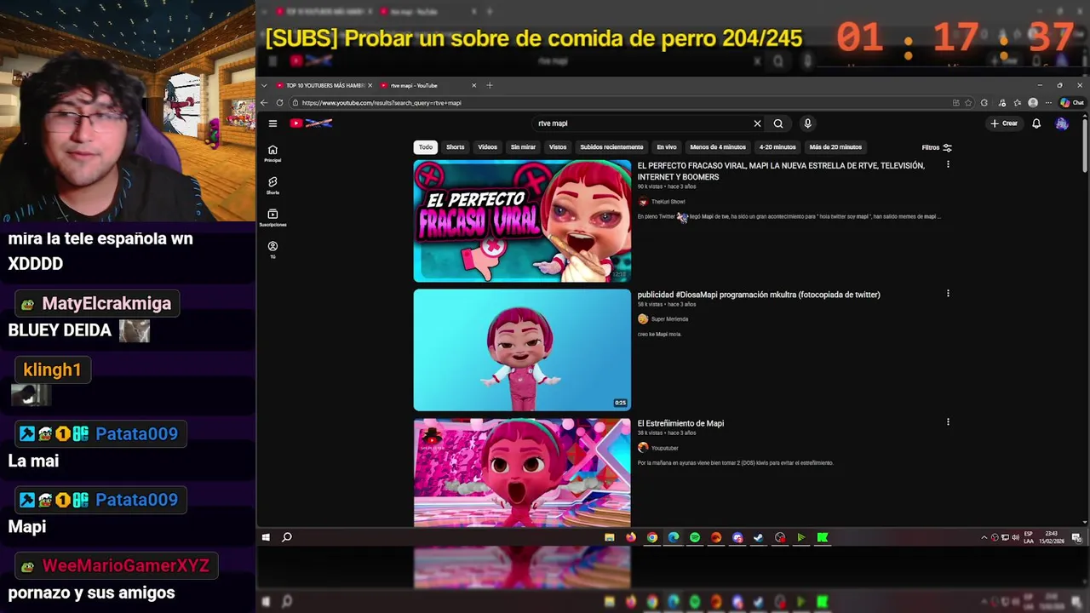Select the En vivo filter chip
1090x613 pixels.
[x=667, y=147]
